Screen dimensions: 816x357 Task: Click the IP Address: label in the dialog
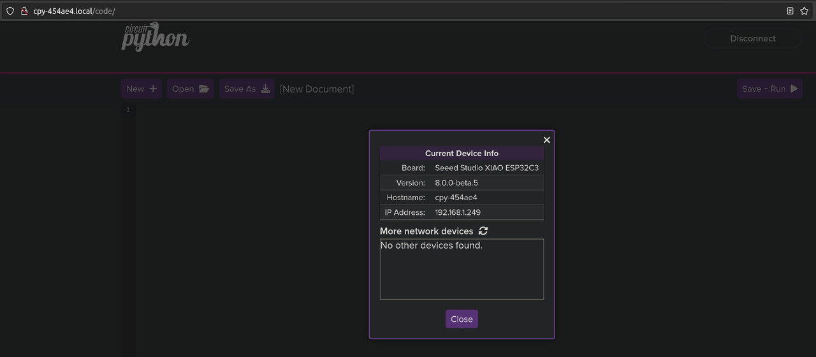[405, 212]
